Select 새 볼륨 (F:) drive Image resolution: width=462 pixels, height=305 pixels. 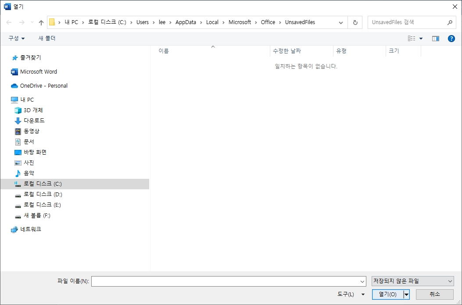32,216
